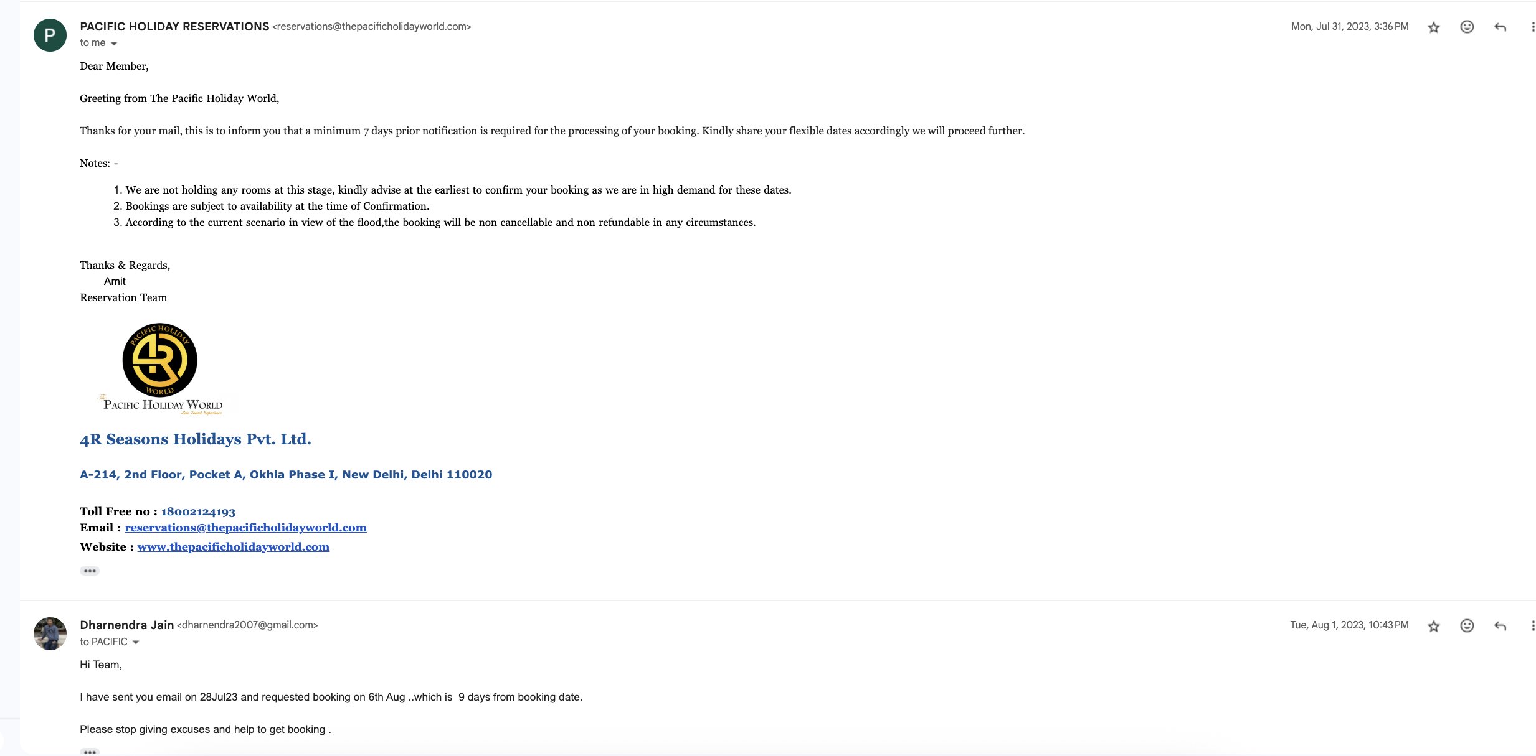Click the green 'P' sender avatar
This screenshot has height=756, width=1536.
coord(50,35)
